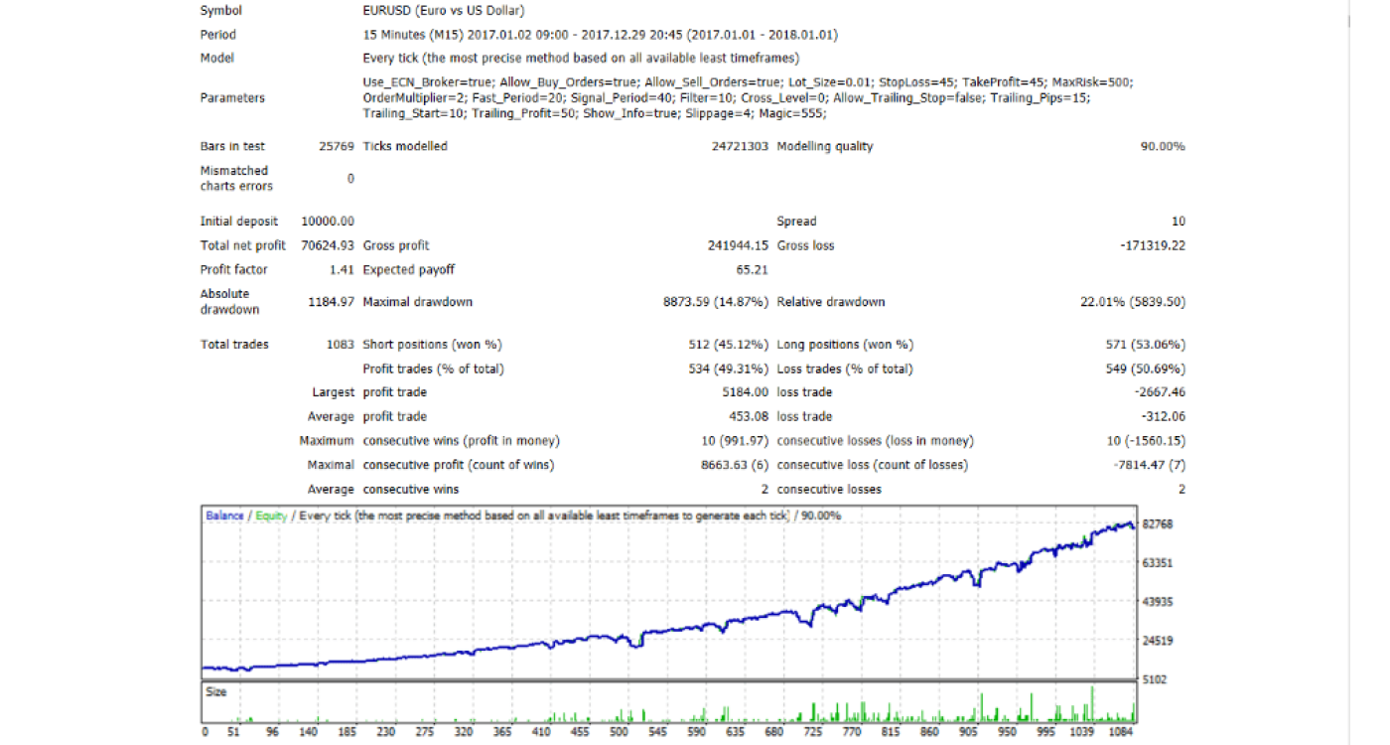
Task: Select the M15 period date range text
Action: 600,35
